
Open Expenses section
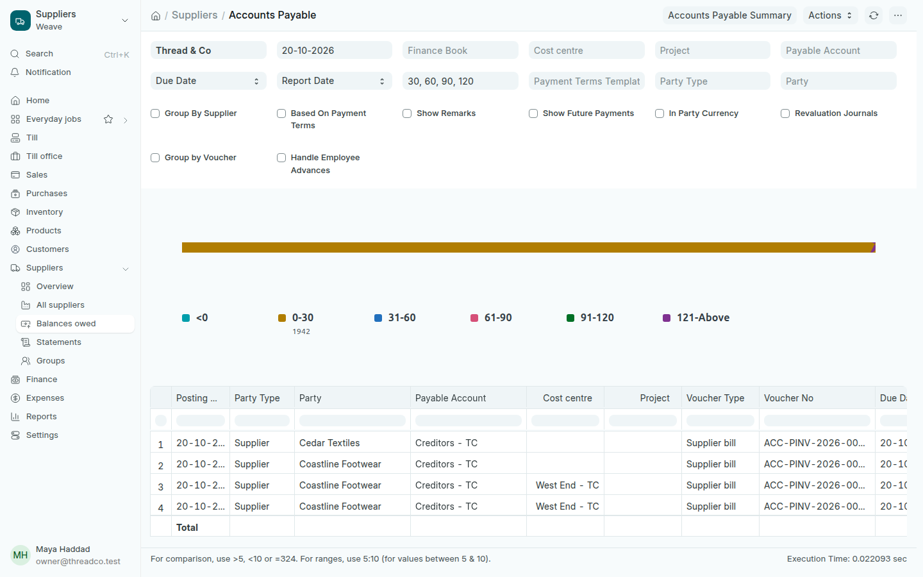[x=45, y=398]
